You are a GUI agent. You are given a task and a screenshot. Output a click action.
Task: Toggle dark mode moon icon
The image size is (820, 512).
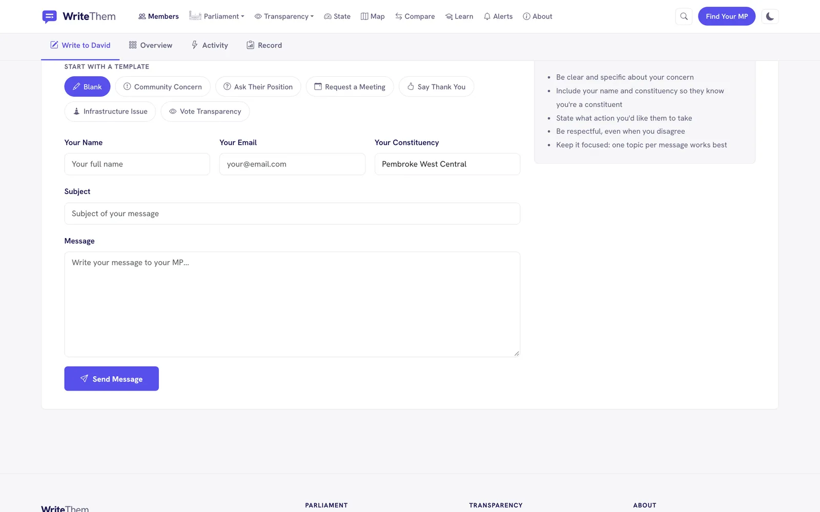coord(770,16)
